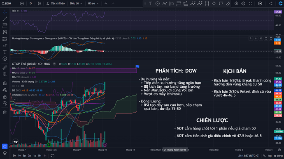Image resolution: width=284 pixels, height=159 pixels.
Task: Select the 3p date range
Action: point(30,156)
